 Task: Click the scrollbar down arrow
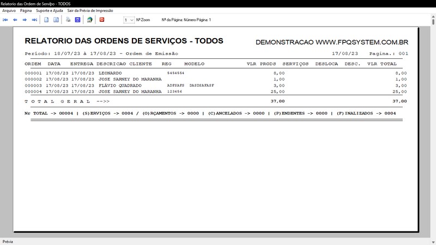[x=433, y=242]
